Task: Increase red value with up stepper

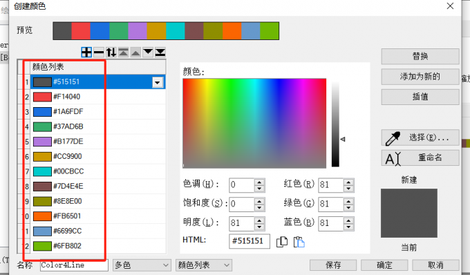Action: [348, 182]
